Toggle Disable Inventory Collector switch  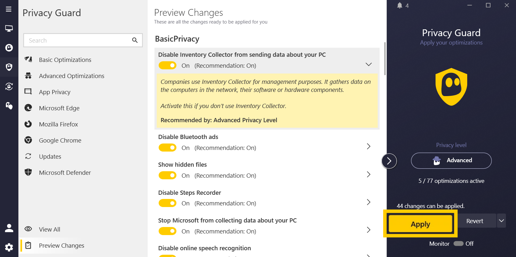coord(167,65)
